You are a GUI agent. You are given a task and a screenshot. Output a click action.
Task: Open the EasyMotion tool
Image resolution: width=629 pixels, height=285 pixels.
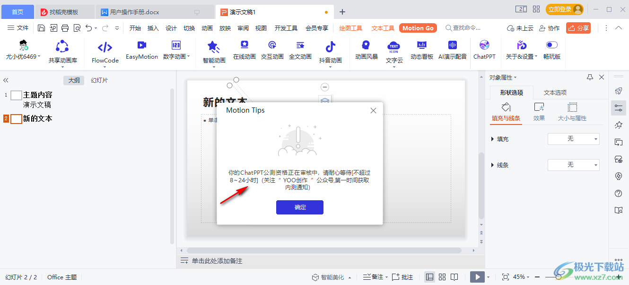pos(142,50)
